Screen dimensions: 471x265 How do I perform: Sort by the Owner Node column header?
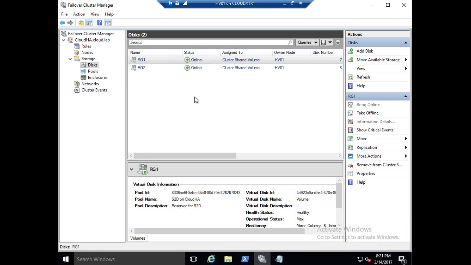pos(291,52)
